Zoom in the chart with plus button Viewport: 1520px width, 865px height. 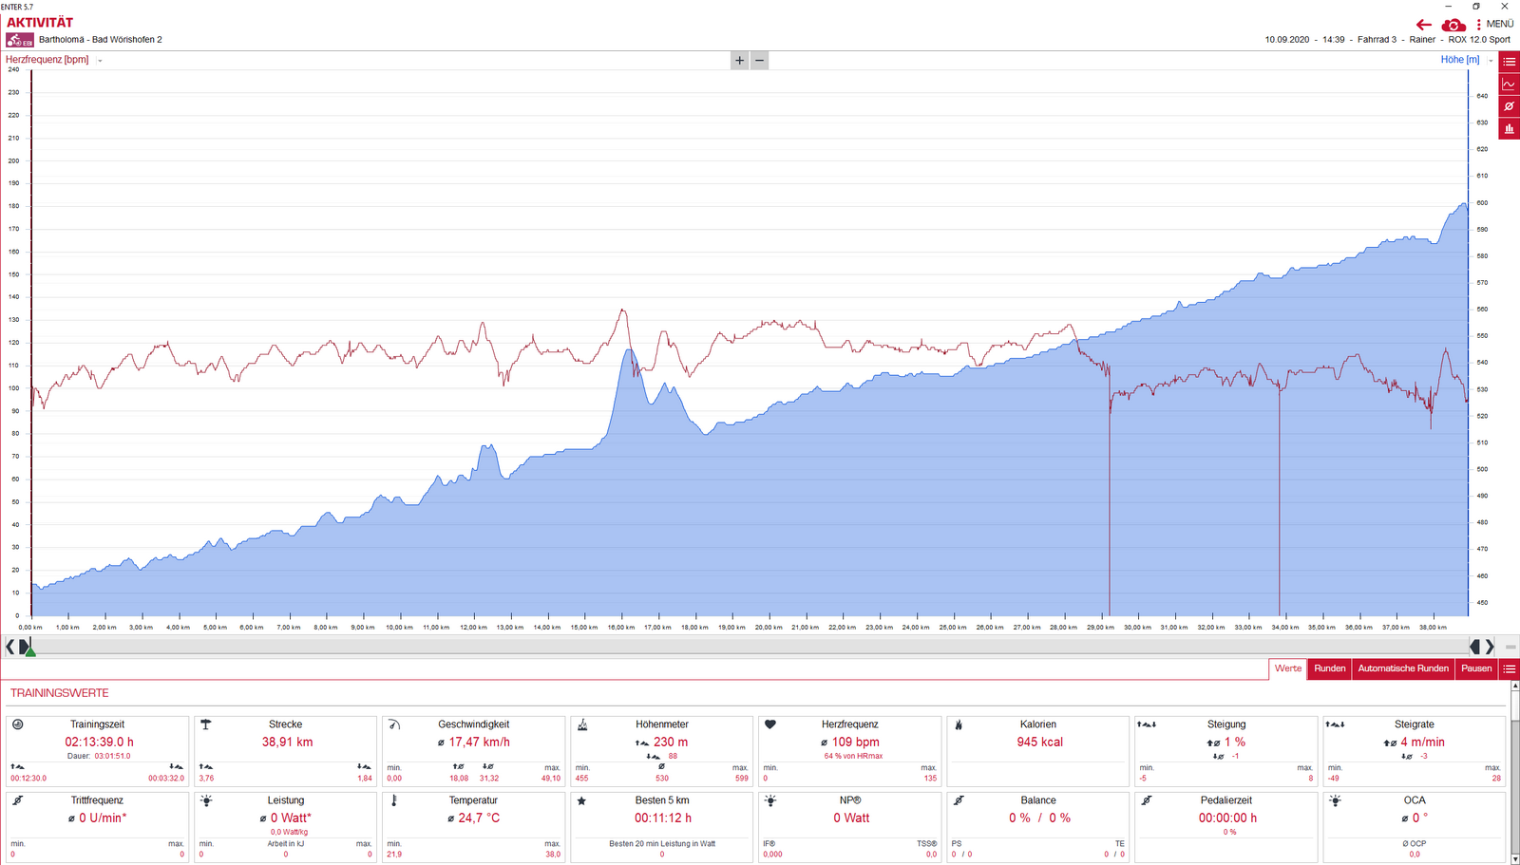point(740,61)
